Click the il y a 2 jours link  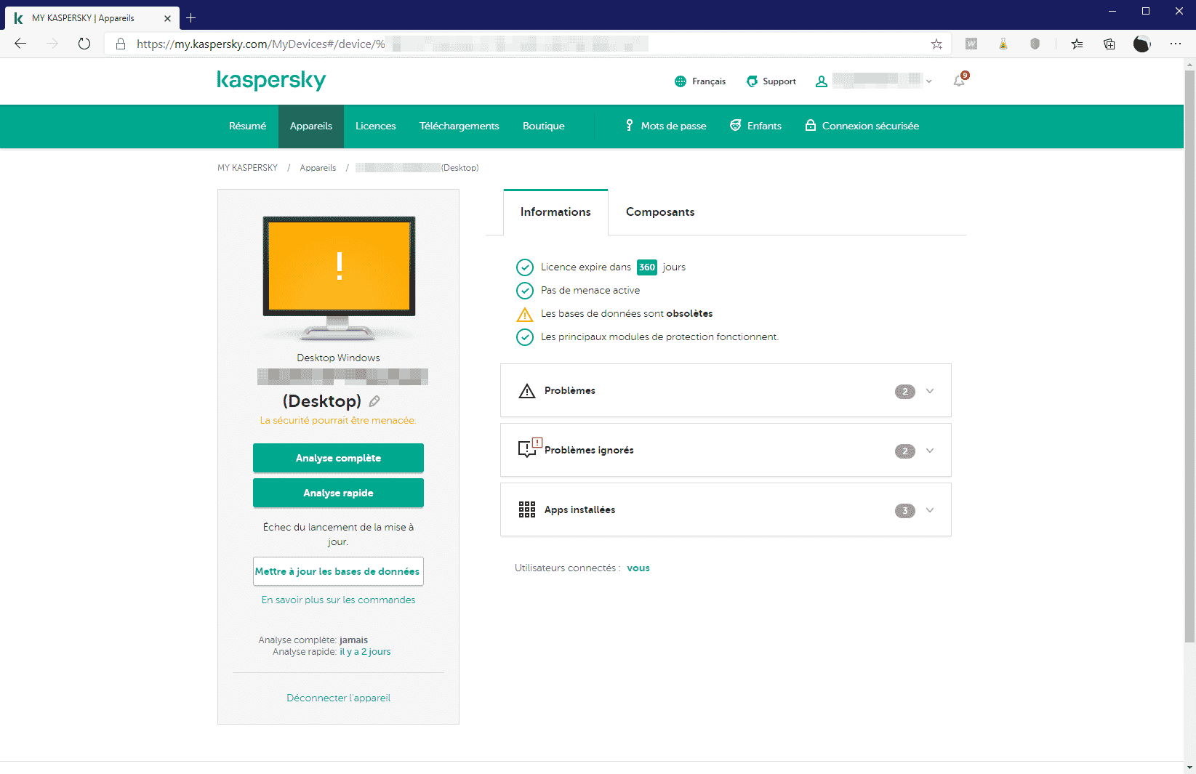tap(365, 652)
